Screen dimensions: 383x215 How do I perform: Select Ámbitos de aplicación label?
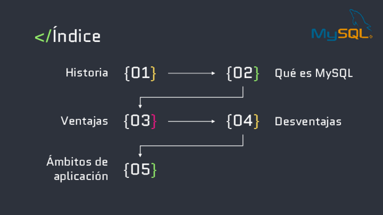point(78,169)
